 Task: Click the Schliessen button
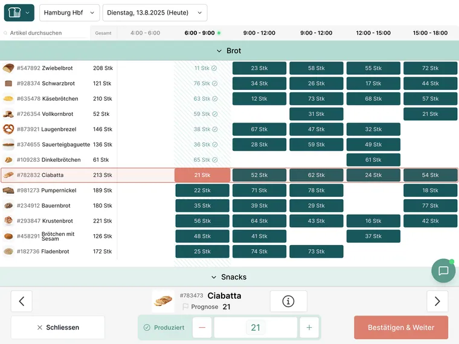[x=57, y=327]
